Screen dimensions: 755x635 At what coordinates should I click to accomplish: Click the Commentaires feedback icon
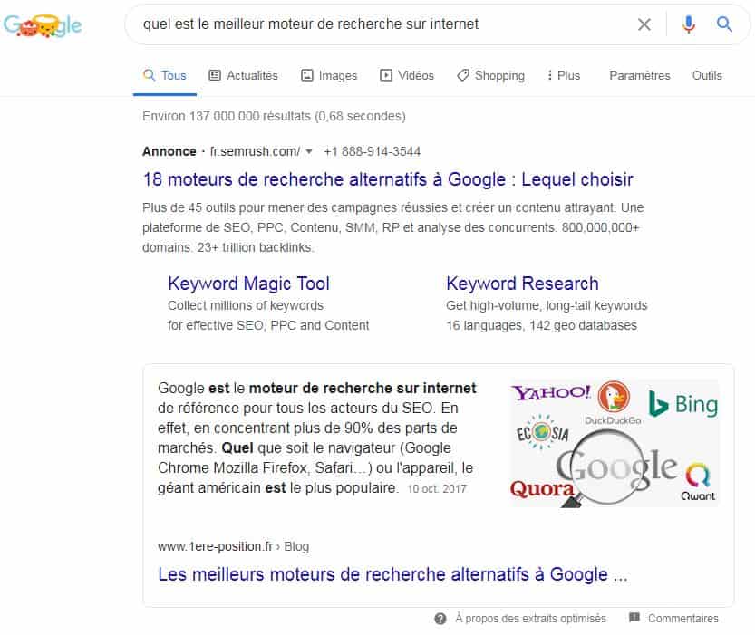pyautogui.click(x=634, y=618)
